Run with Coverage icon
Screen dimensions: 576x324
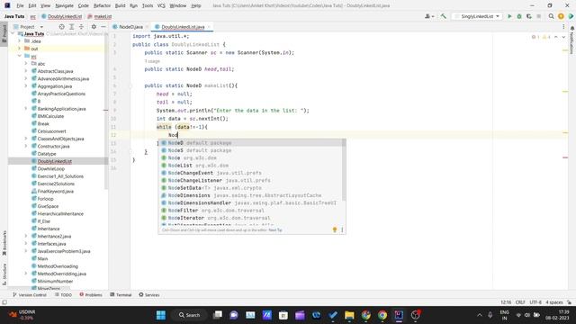pyautogui.click(x=529, y=16)
